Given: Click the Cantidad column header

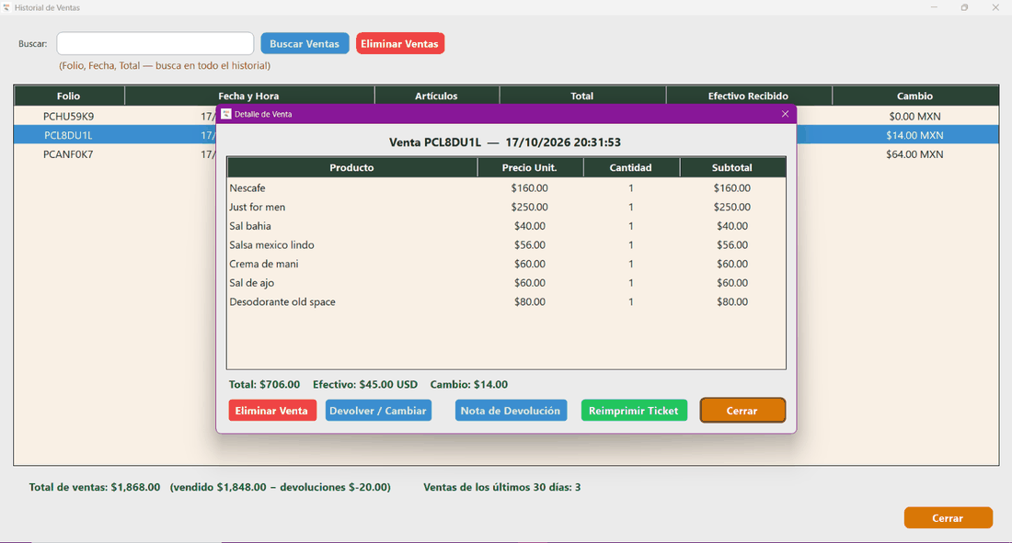Looking at the screenshot, I should (x=631, y=167).
